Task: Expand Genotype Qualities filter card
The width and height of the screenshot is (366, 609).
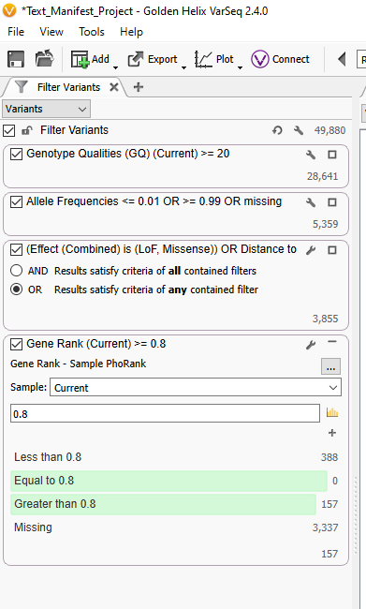Action: coord(332,155)
